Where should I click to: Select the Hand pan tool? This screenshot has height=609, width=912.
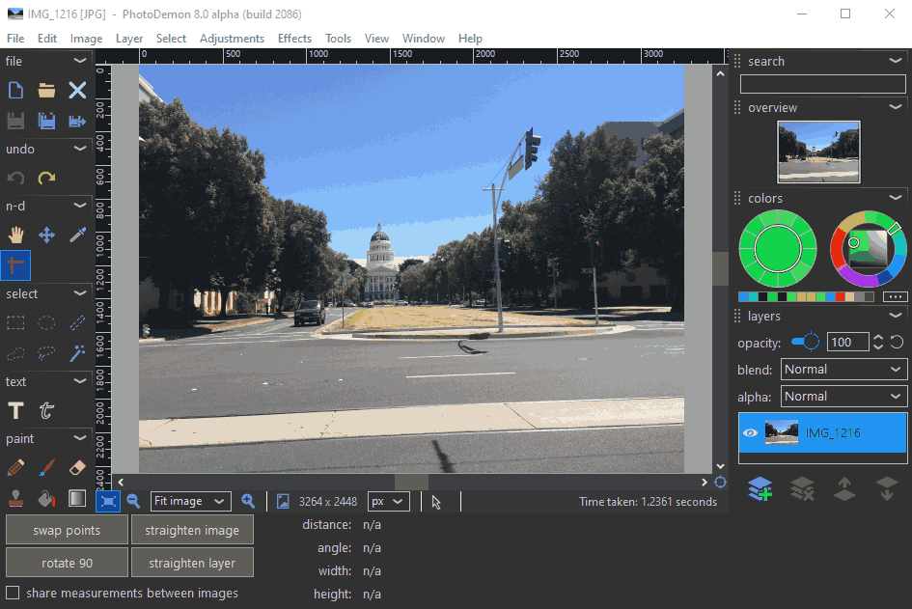(x=15, y=235)
